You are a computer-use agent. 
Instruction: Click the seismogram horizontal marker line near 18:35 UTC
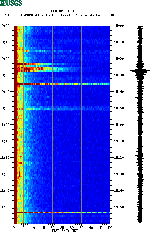pos(140,84)
